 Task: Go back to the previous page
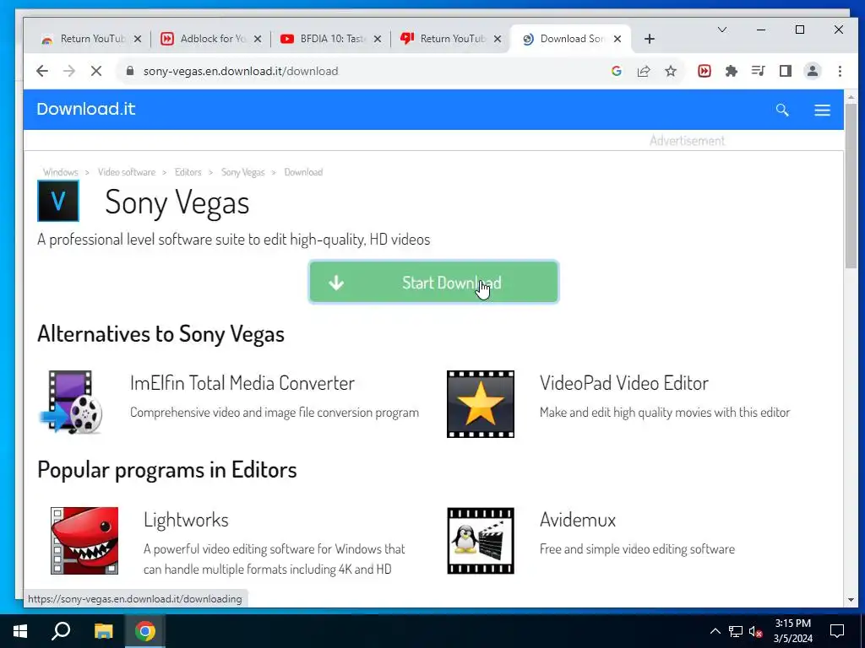(42, 71)
